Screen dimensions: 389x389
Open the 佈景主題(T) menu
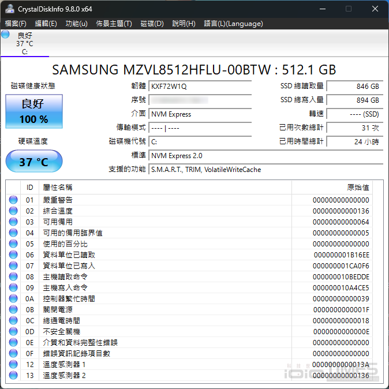[x=114, y=24]
